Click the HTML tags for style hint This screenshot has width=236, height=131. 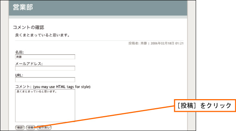pos(62,87)
